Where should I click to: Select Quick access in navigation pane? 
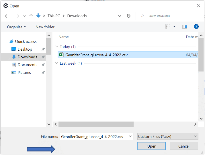[23, 41]
